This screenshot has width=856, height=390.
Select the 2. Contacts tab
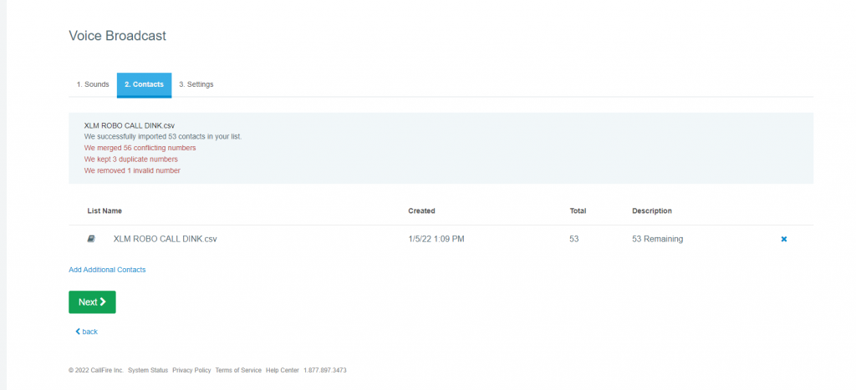(x=144, y=84)
